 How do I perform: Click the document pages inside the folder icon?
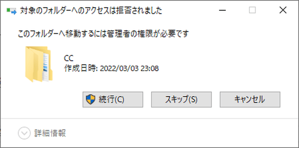(x=47, y=67)
